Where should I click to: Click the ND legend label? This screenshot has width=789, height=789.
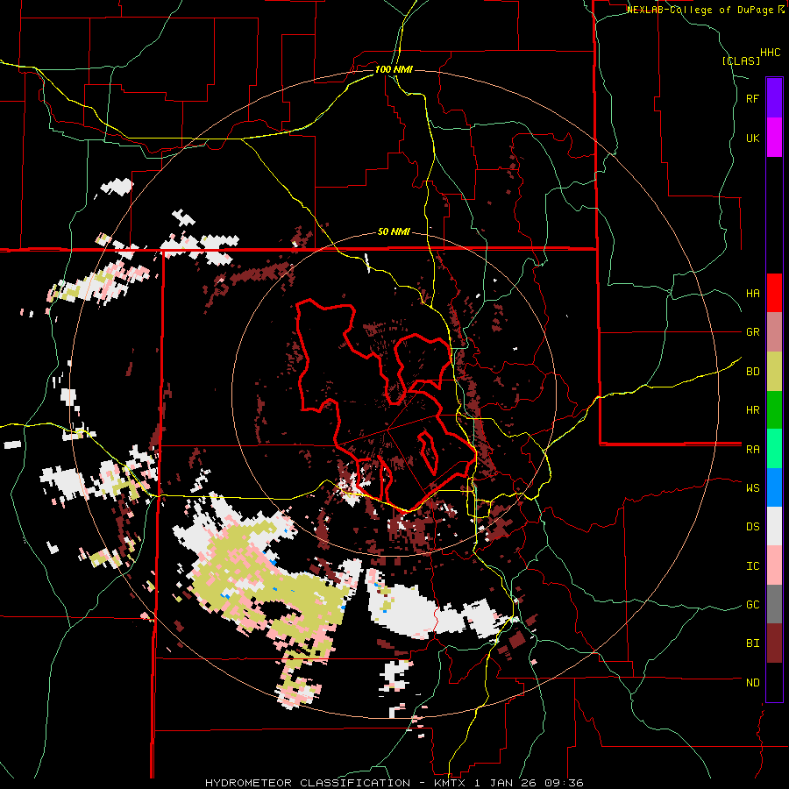pos(752,683)
